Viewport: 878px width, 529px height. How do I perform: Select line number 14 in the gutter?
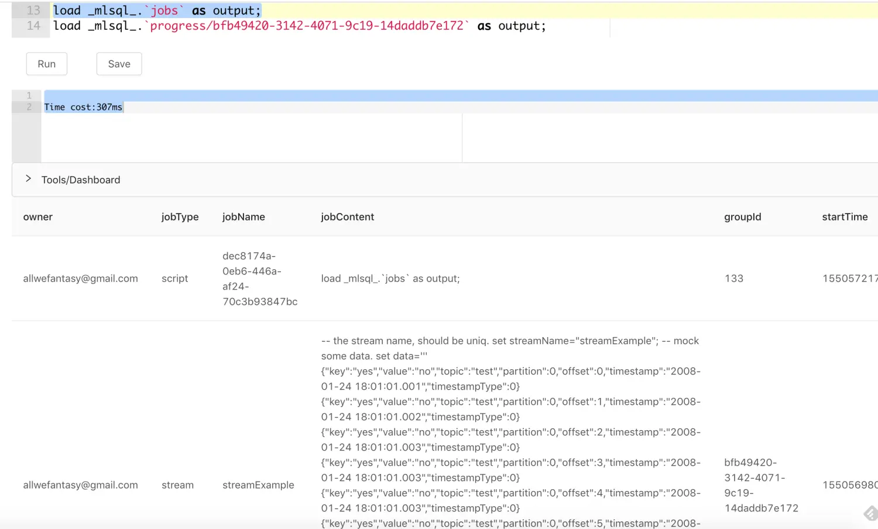pyautogui.click(x=33, y=26)
